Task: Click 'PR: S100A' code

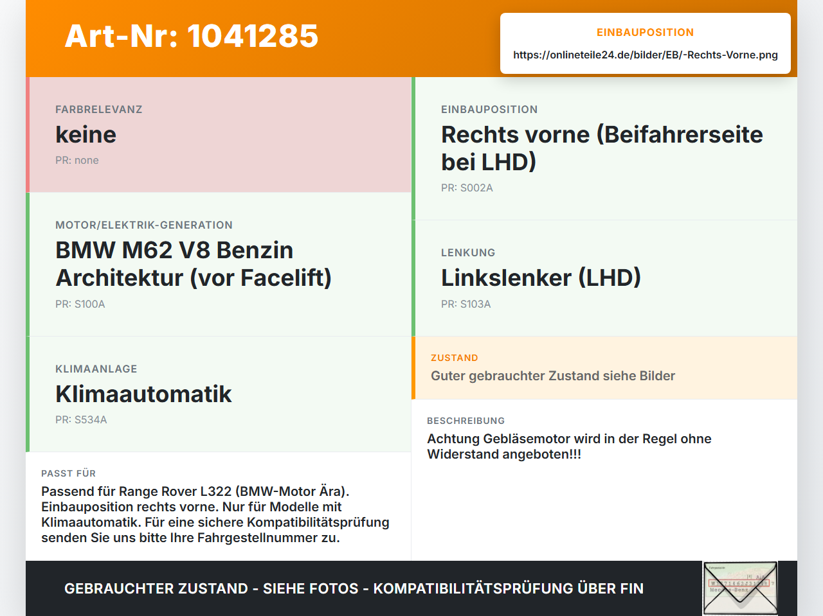Action: coord(80,304)
